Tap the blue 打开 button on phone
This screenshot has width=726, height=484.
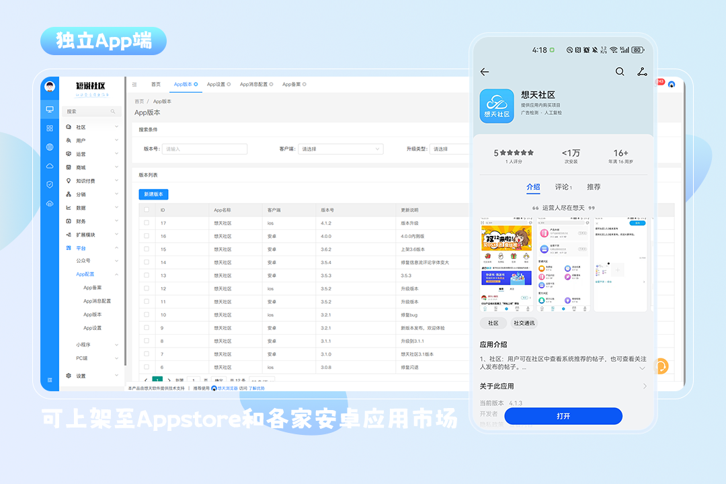563,416
